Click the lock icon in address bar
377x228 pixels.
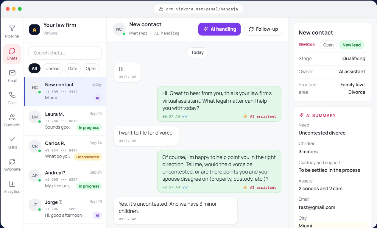161,9
